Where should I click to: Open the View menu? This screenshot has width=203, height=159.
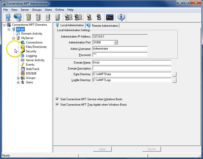pos(14,10)
